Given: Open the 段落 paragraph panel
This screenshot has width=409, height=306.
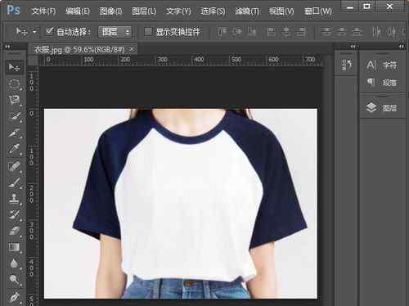Looking at the screenshot, I should click(383, 82).
